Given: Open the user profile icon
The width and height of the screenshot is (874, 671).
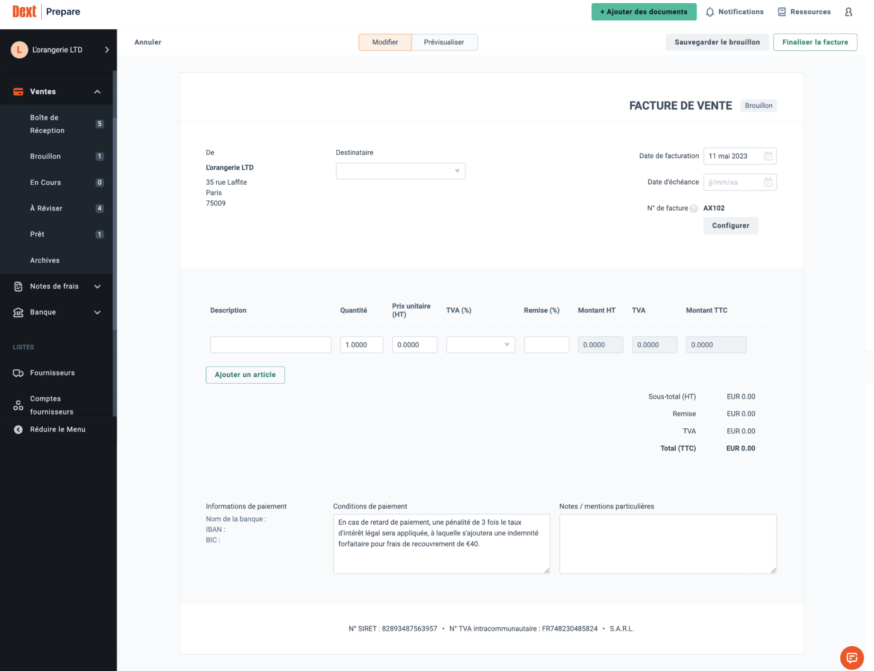Looking at the screenshot, I should 848,12.
